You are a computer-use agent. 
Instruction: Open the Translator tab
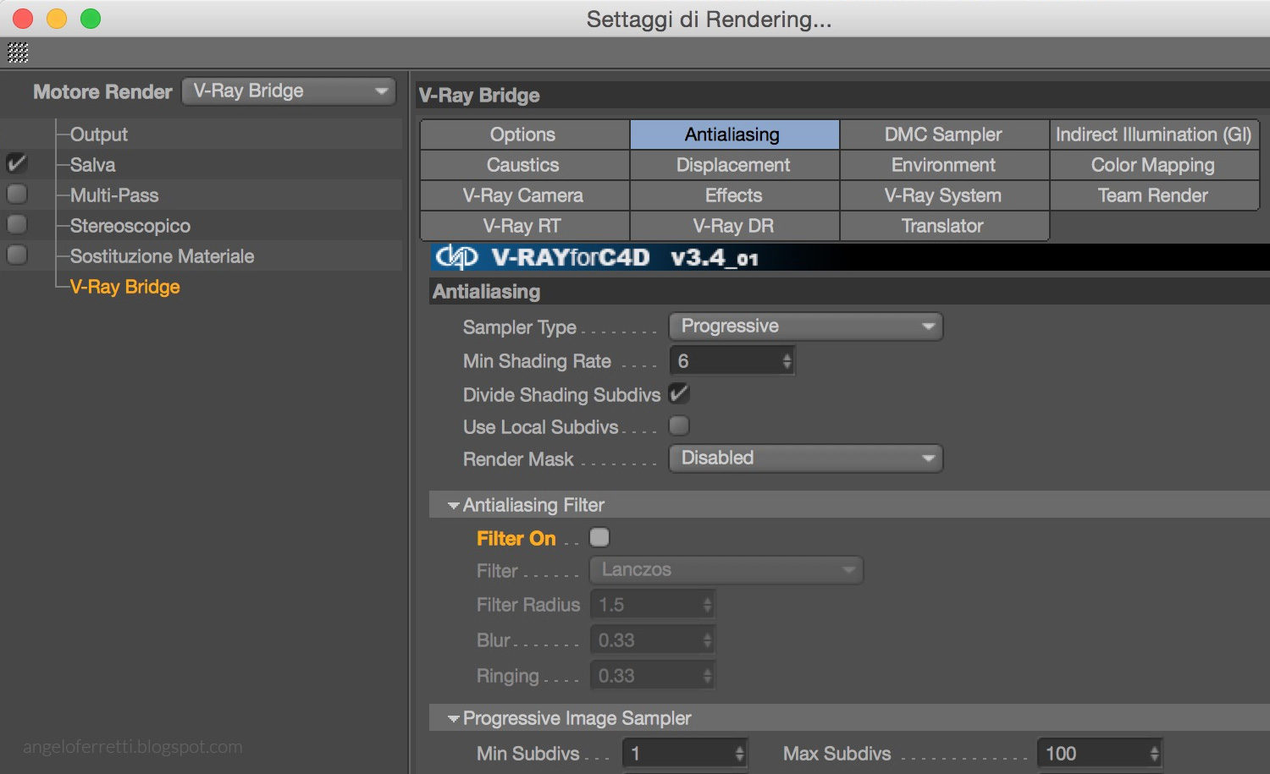[944, 226]
